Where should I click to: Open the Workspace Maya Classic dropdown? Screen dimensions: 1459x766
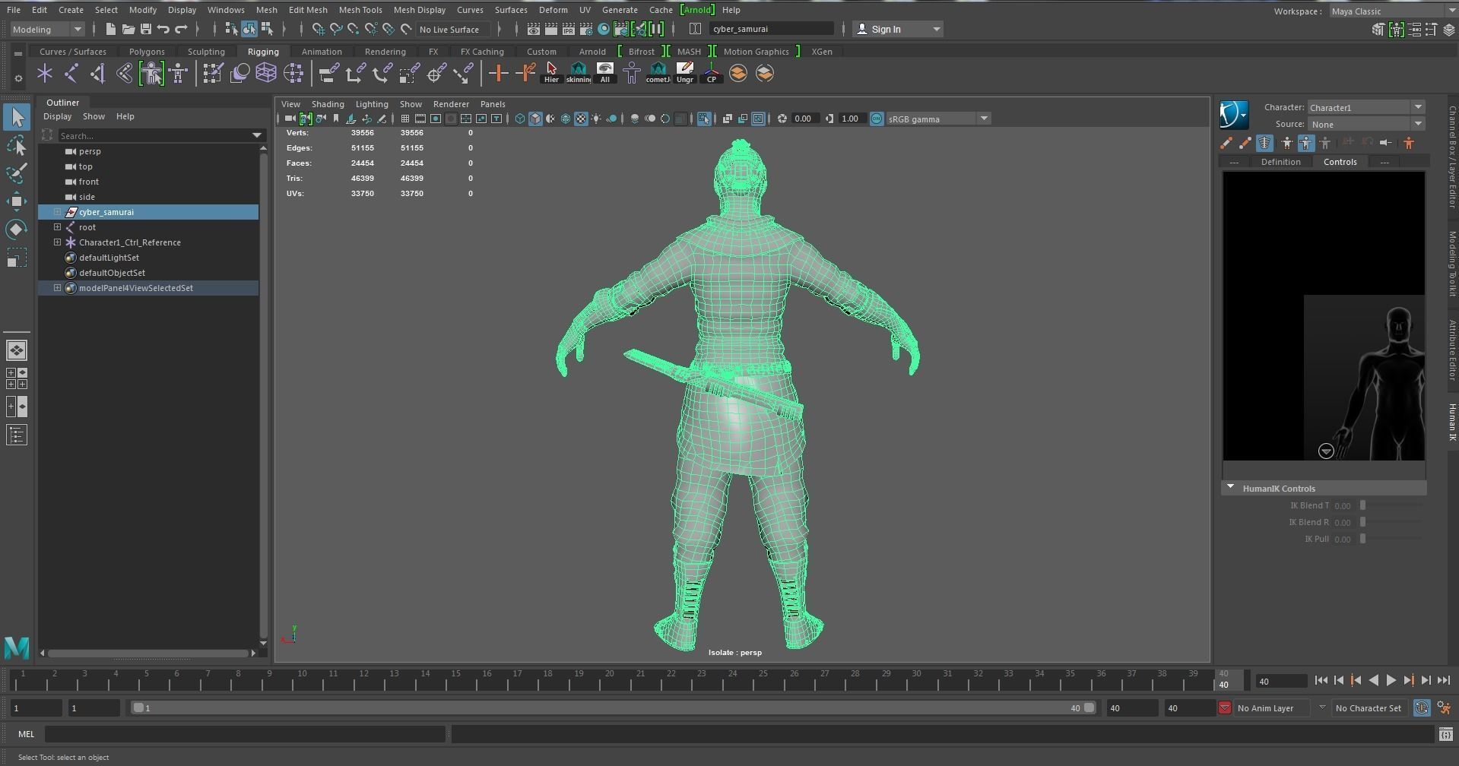click(x=1393, y=11)
